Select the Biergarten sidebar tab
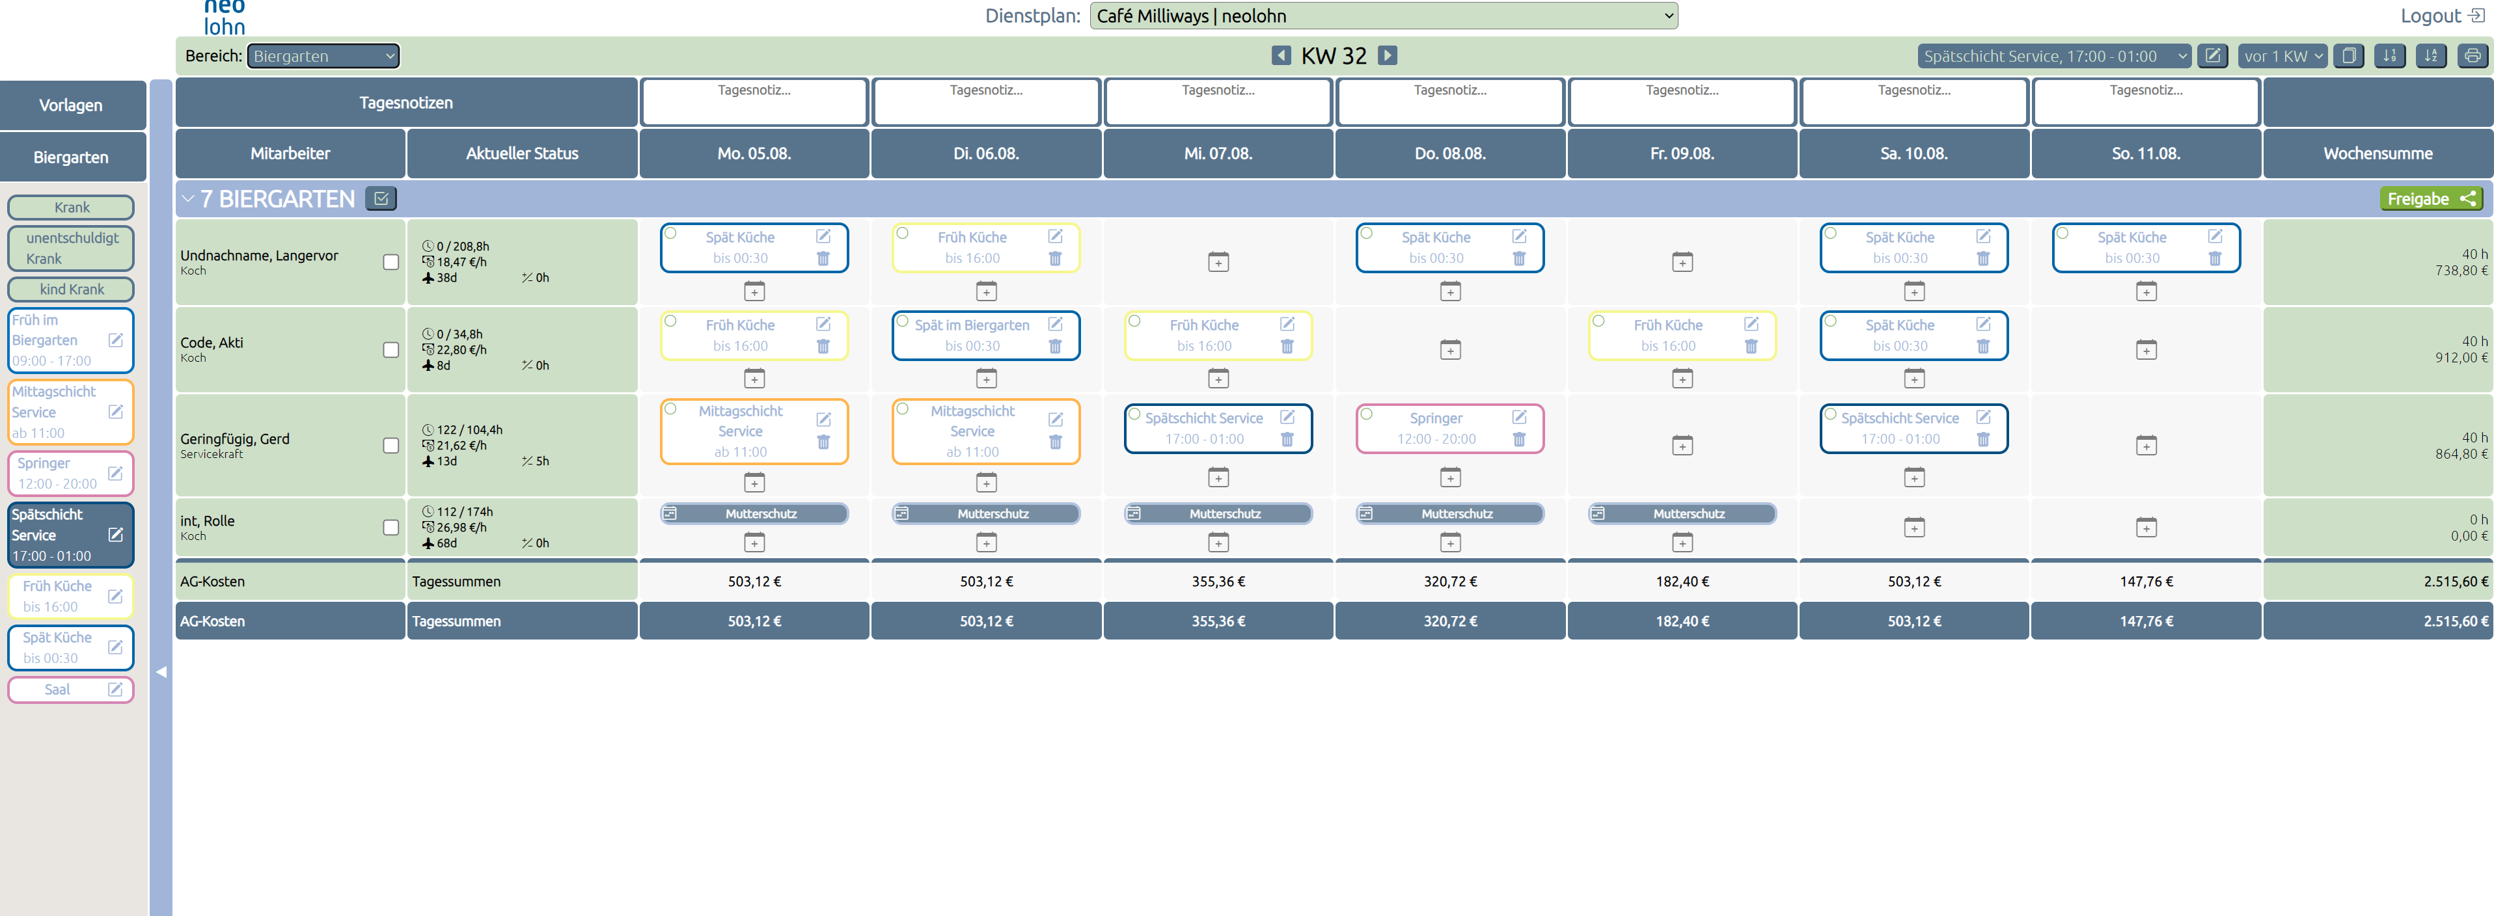 point(72,157)
